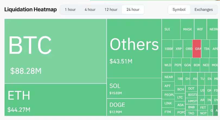Image resolution: width=220 pixels, height=120 pixels.
Task: Select the 24 hour timeframe tab
Action: click(x=133, y=10)
